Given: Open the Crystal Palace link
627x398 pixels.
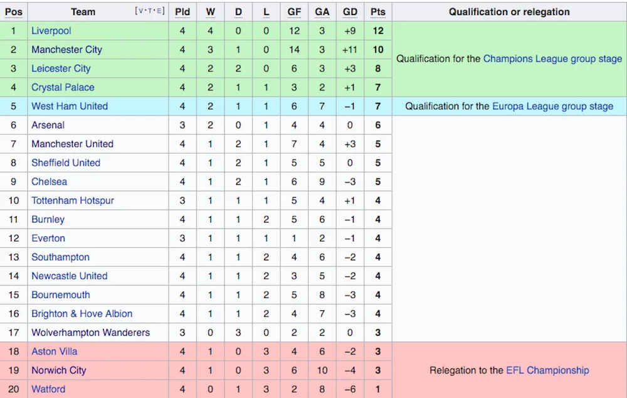Looking at the screenshot, I should [x=63, y=87].
